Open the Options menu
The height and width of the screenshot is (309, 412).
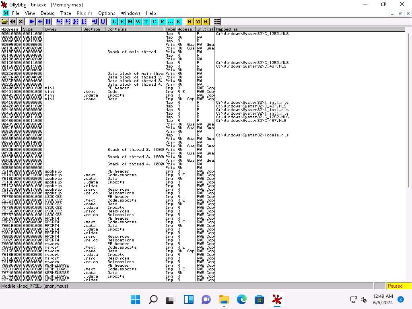[106, 13]
